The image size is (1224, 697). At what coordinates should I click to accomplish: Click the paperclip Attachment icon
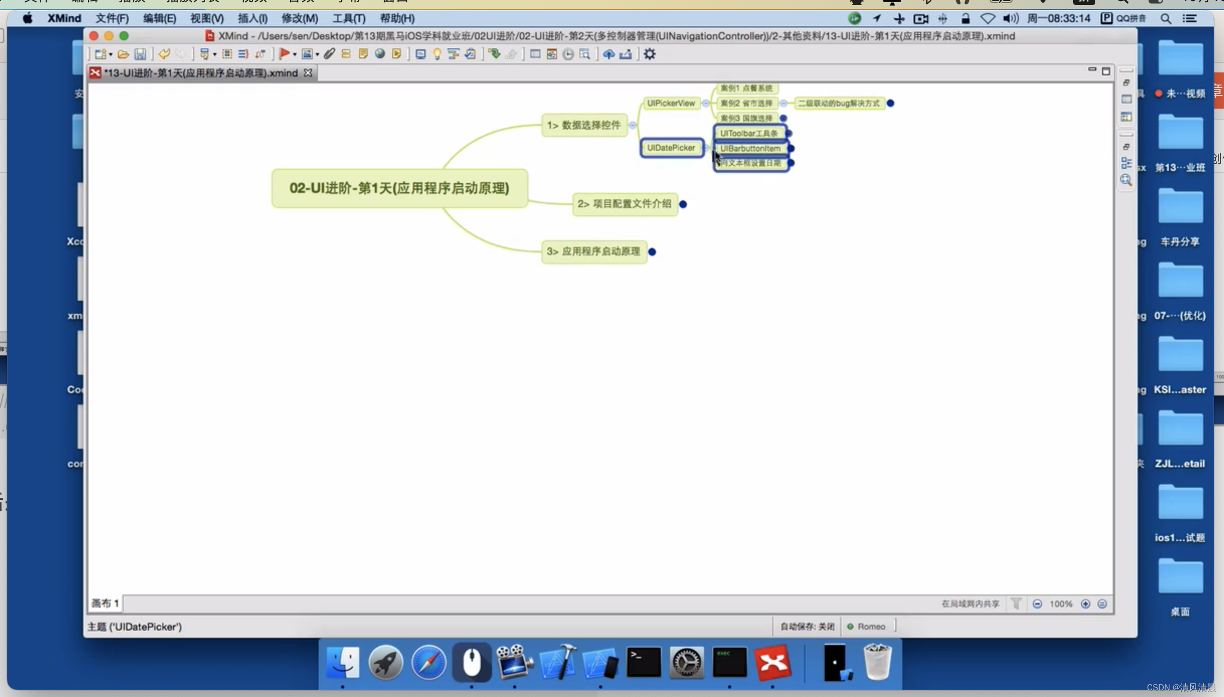click(329, 54)
